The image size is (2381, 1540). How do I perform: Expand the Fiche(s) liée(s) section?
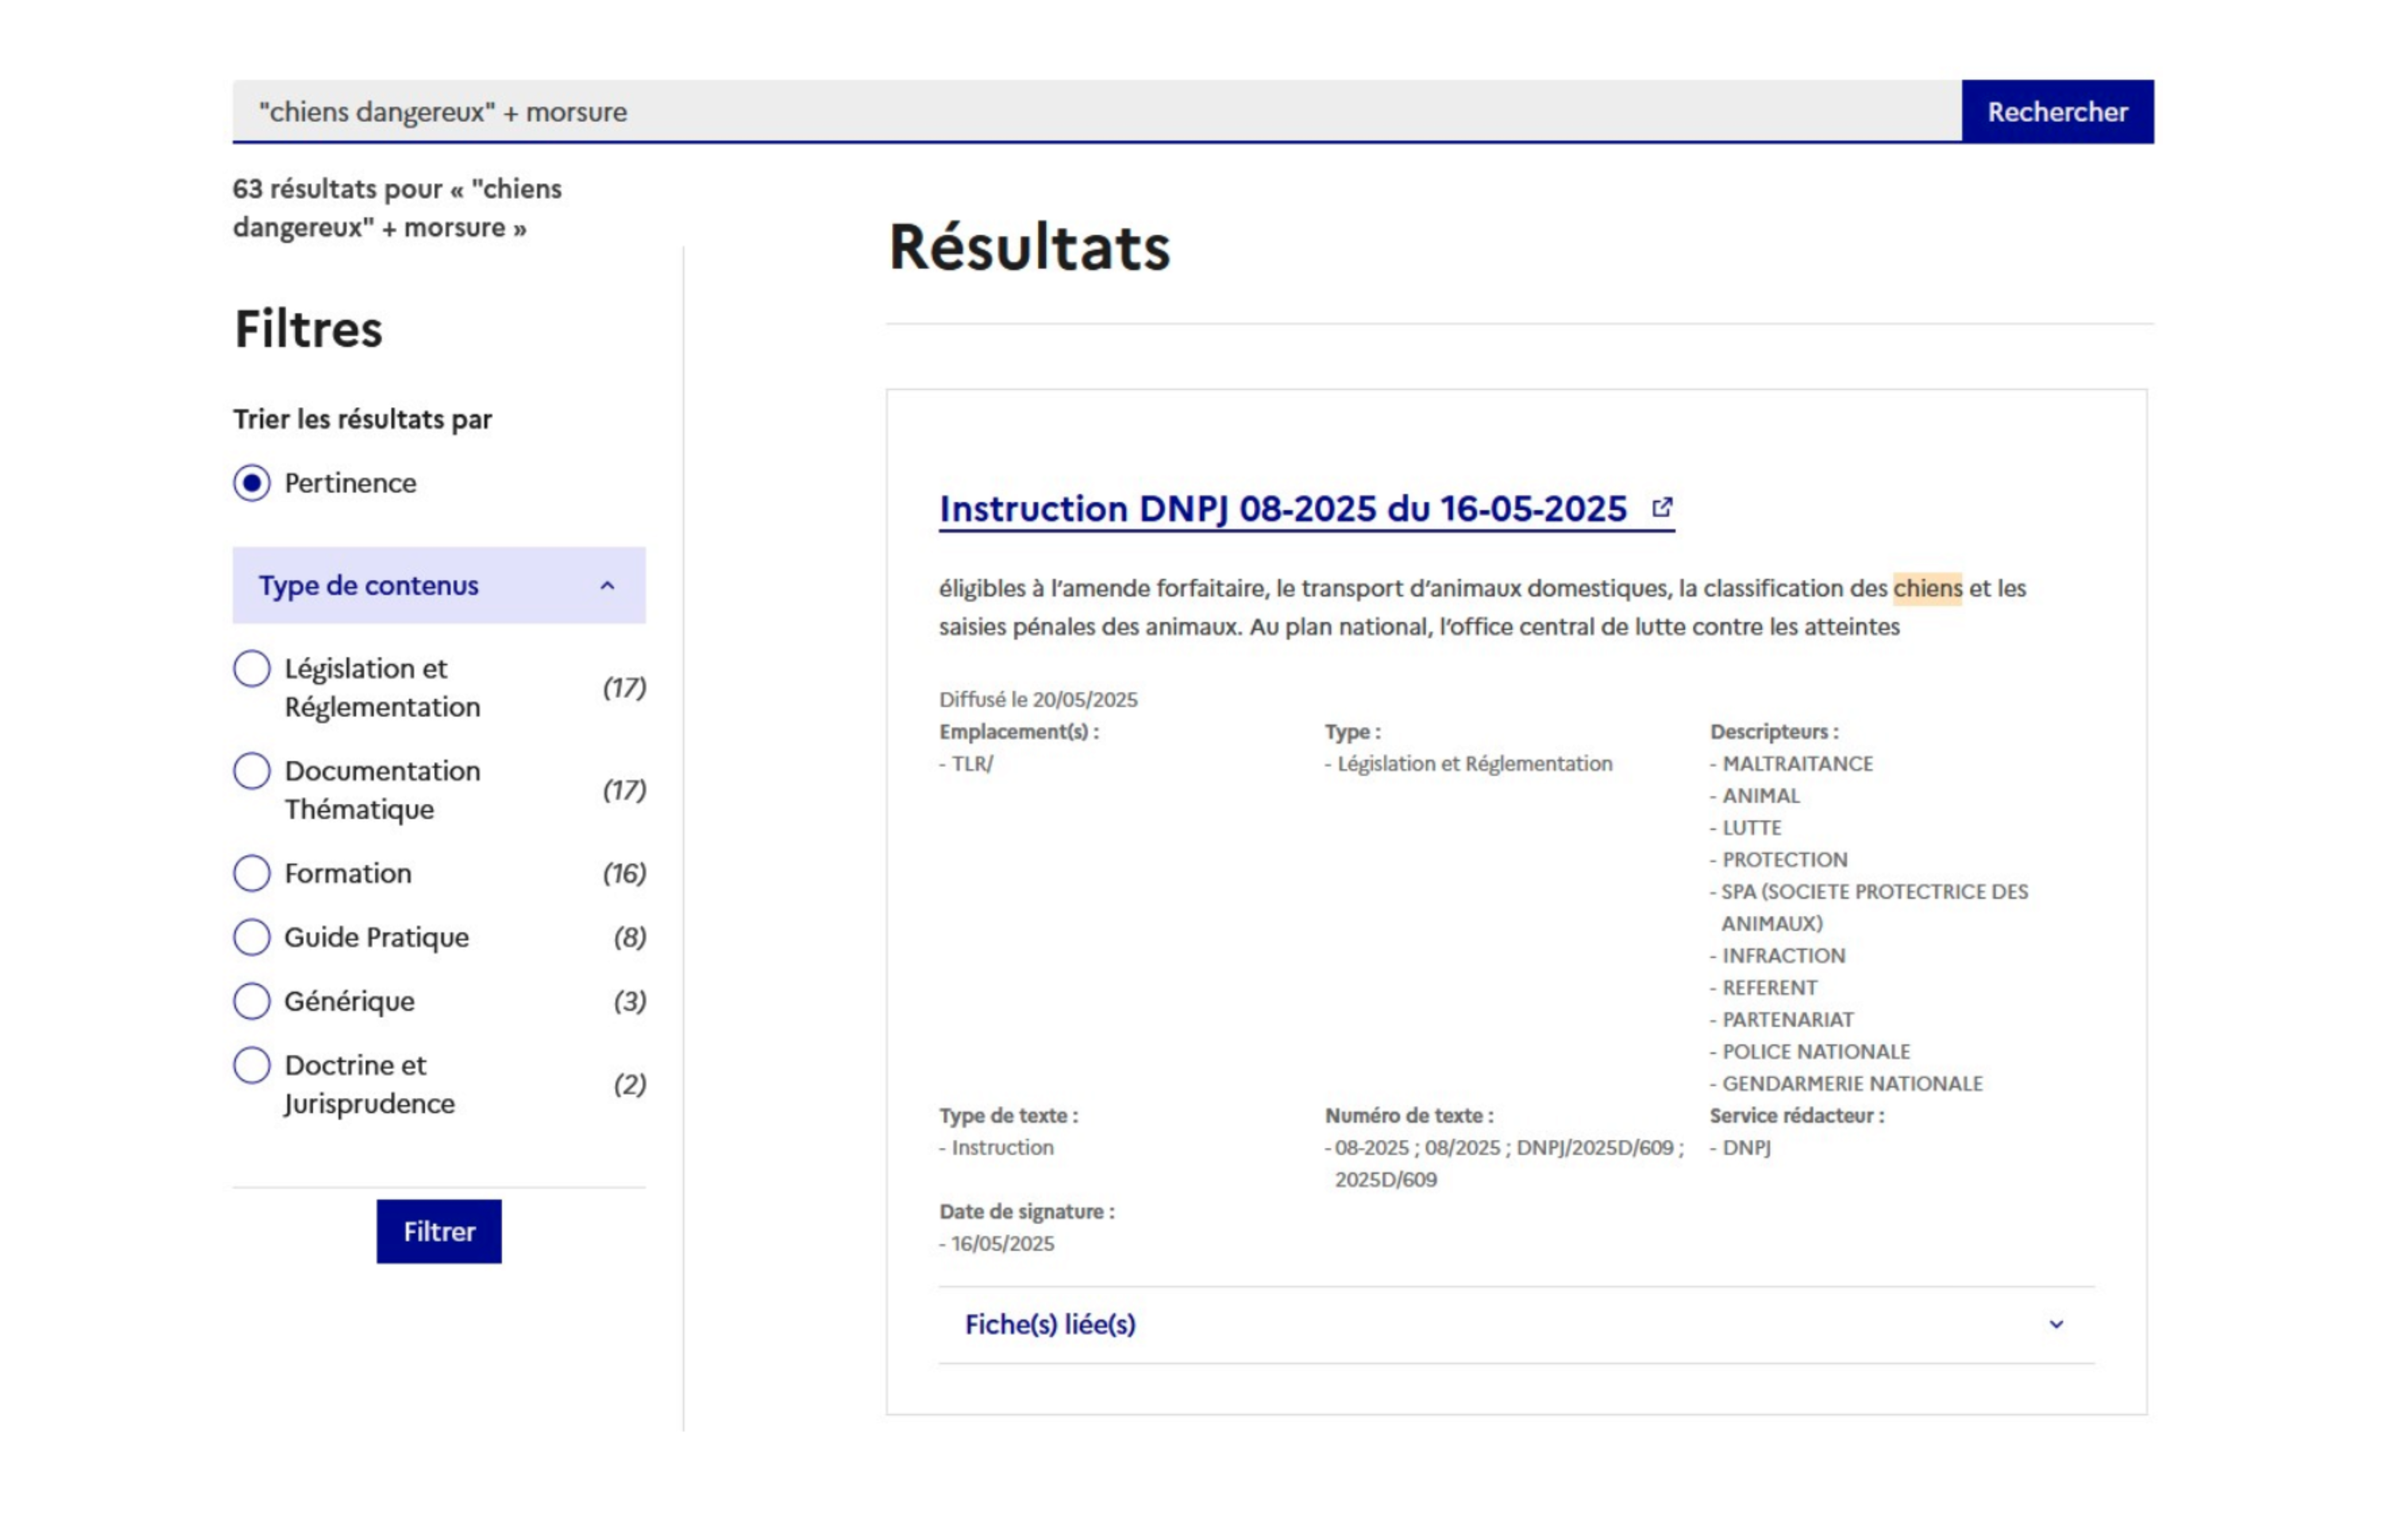pos(1050,1324)
